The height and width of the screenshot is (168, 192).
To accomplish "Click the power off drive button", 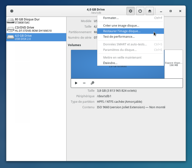I will (x=140, y=11).
